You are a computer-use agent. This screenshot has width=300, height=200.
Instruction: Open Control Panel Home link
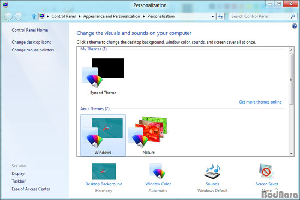coord(30,30)
